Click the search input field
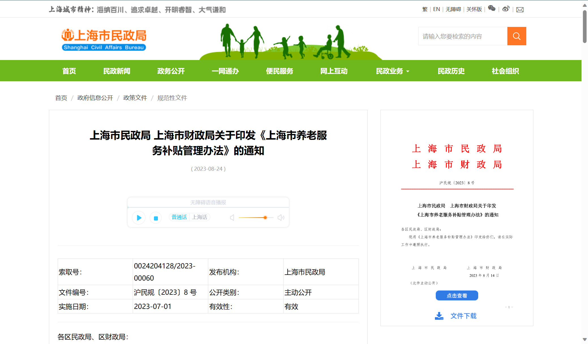Screen dimensions: 588x344 [463, 36]
